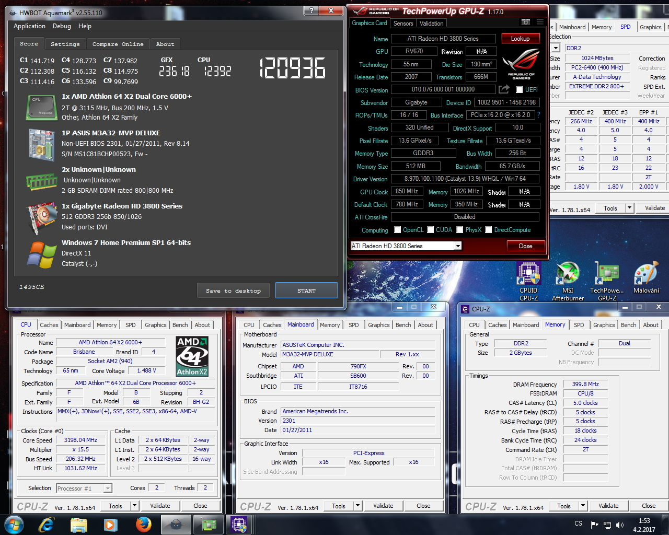Toggle the CUDA checkbox
Viewport: 669px width, 535px height.
click(x=431, y=230)
